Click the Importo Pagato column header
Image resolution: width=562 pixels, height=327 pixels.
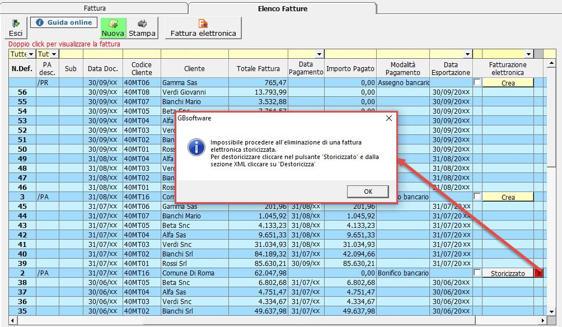point(350,68)
